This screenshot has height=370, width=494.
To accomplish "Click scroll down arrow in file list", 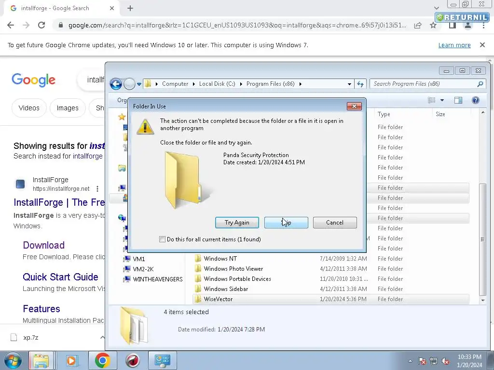I will pyautogui.click(x=482, y=300).
